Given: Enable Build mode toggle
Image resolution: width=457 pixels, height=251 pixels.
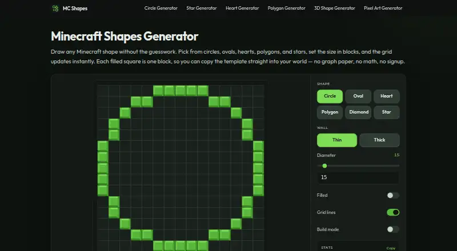Looking at the screenshot, I should (393, 229).
